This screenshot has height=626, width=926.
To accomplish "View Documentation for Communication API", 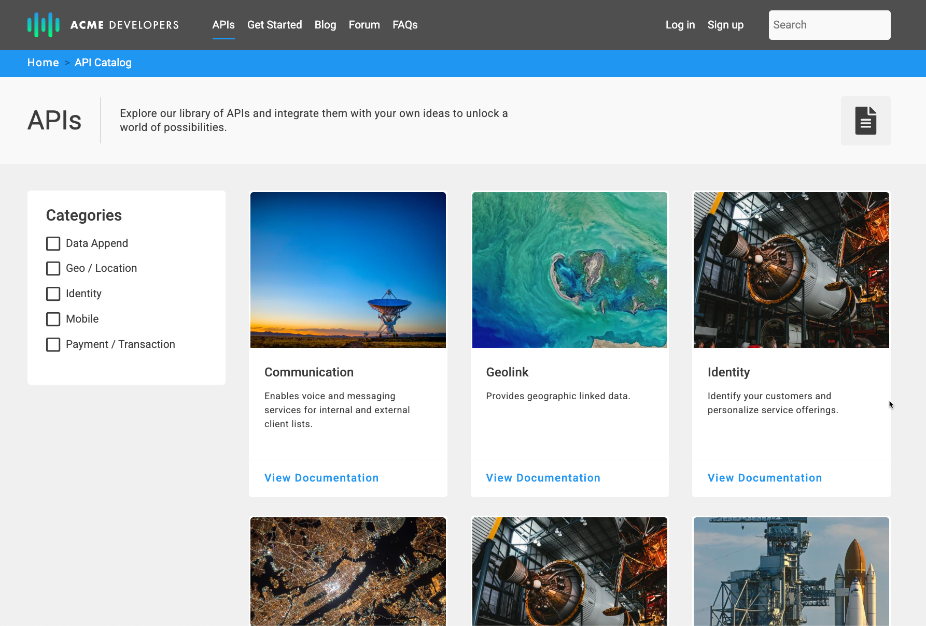I will (321, 478).
